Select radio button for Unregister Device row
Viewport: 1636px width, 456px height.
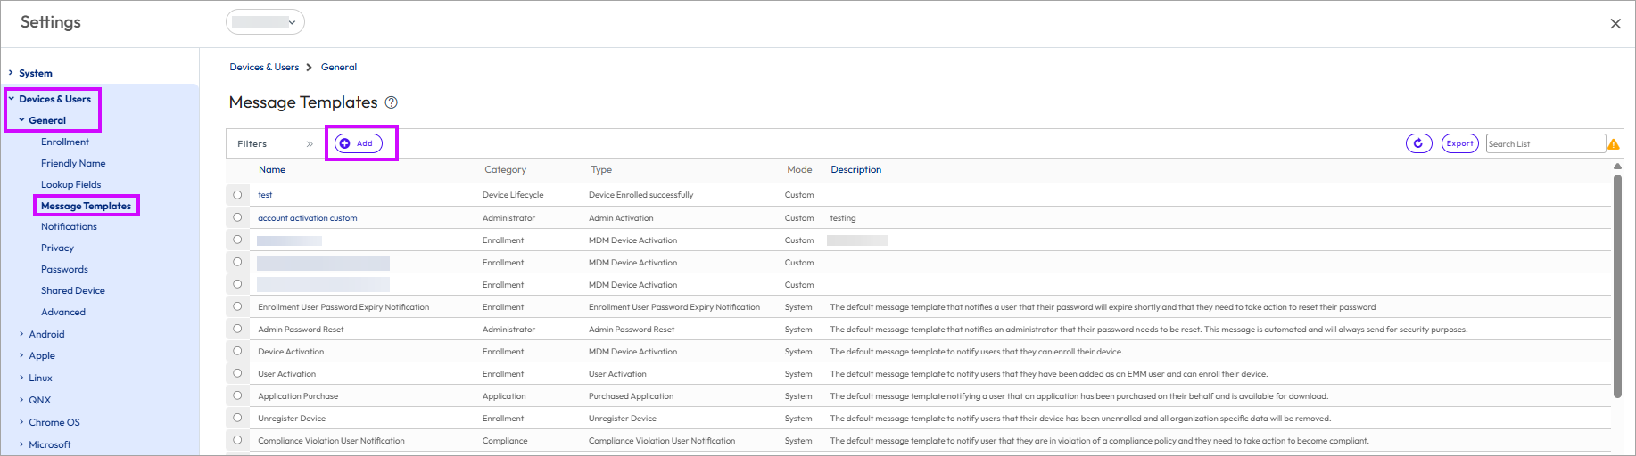237,418
